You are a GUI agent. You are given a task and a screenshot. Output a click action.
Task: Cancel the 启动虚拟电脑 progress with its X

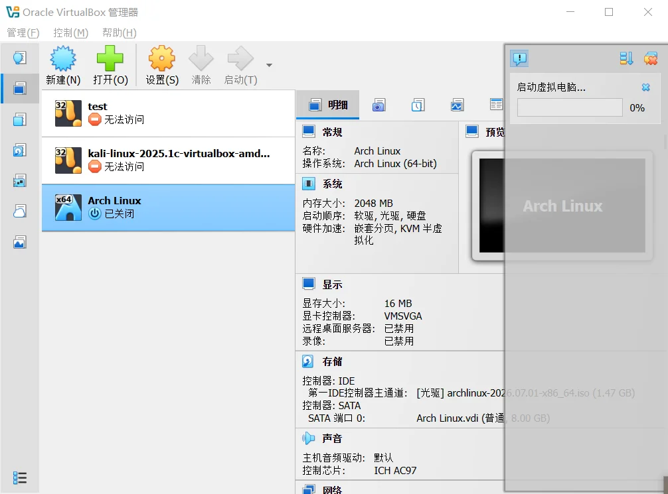(646, 88)
